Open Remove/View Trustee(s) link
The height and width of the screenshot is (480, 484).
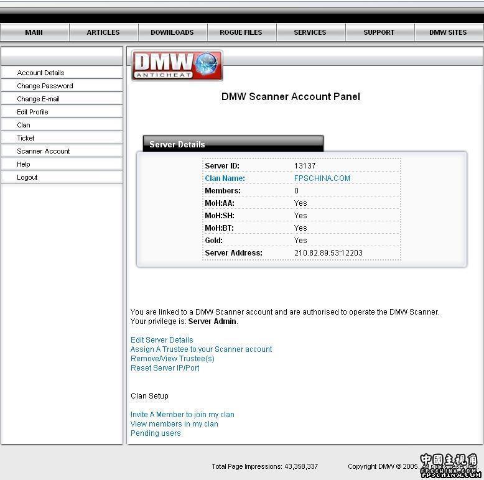[x=172, y=359]
